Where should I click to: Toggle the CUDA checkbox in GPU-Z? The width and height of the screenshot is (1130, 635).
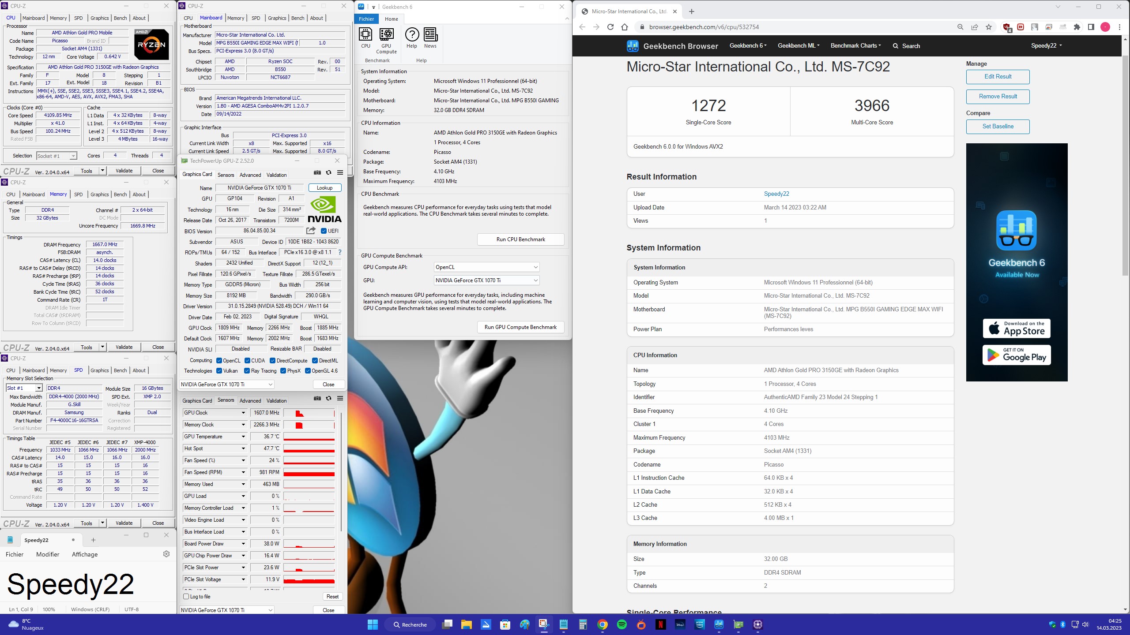[x=247, y=360]
